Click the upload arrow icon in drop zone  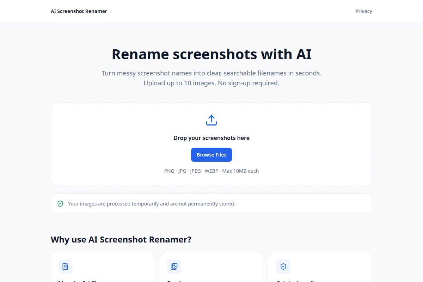(211, 120)
